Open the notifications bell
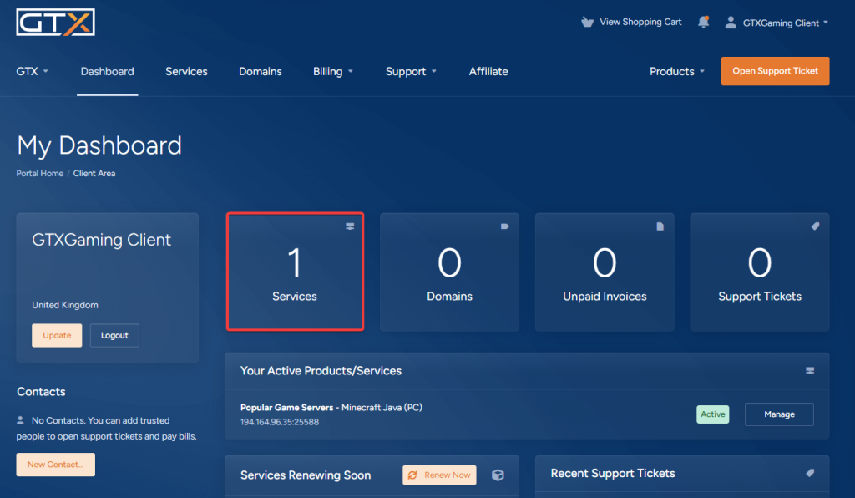855x498 pixels. [703, 22]
